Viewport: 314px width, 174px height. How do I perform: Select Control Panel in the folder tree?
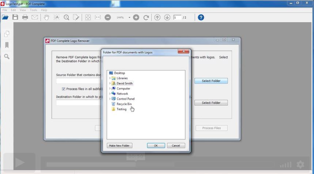[126, 99]
